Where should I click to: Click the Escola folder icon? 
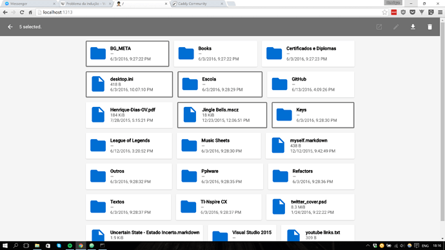[190, 84]
